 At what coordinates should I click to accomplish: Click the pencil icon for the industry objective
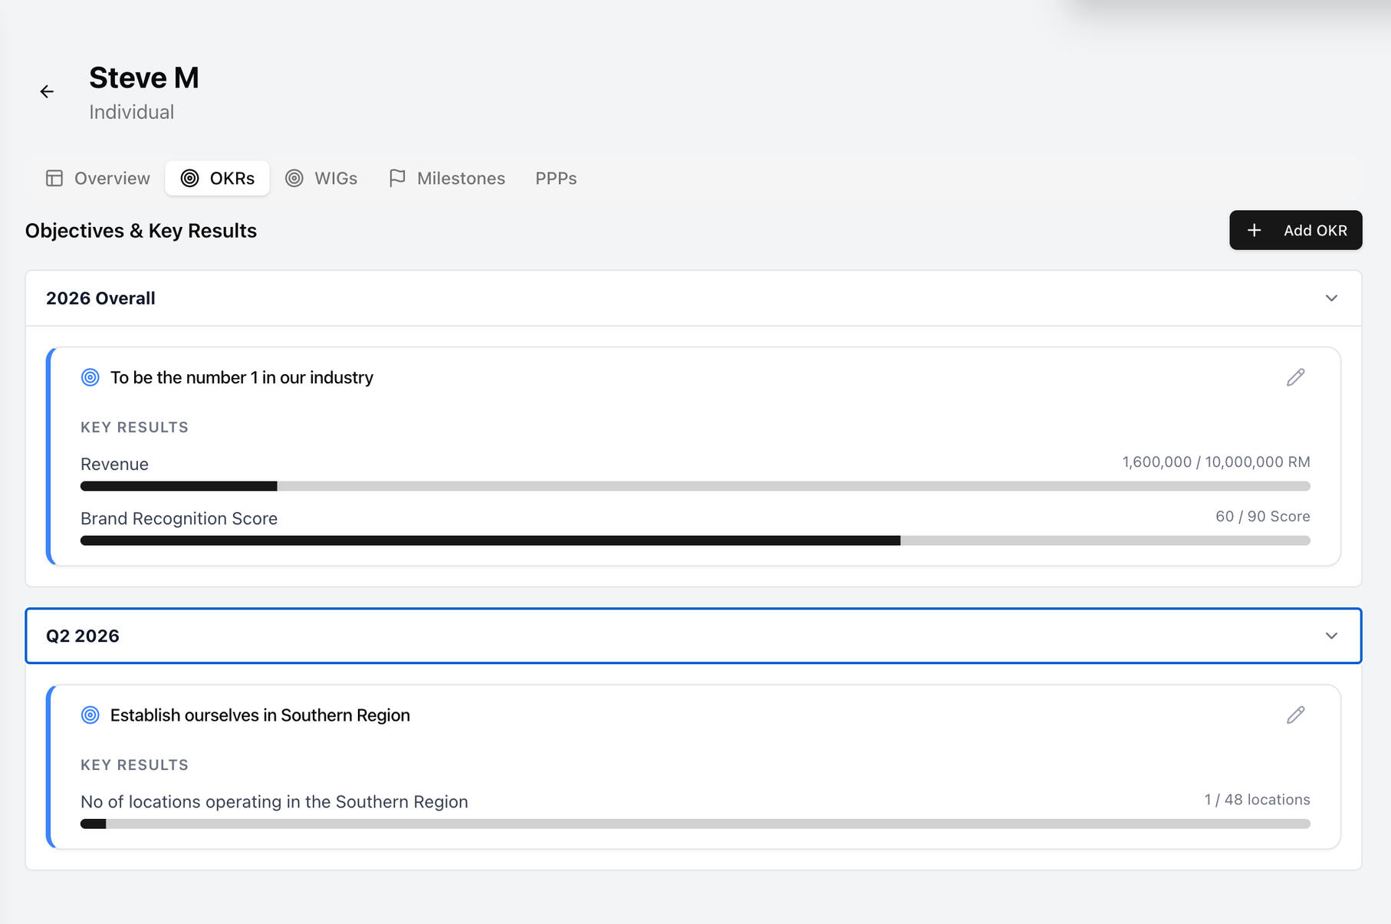[1296, 377]
